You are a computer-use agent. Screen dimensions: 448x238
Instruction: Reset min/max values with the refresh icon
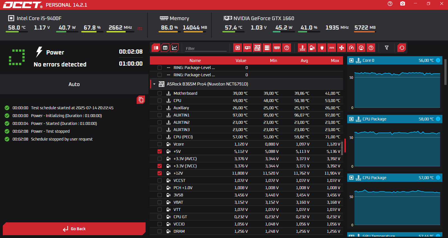402,48
